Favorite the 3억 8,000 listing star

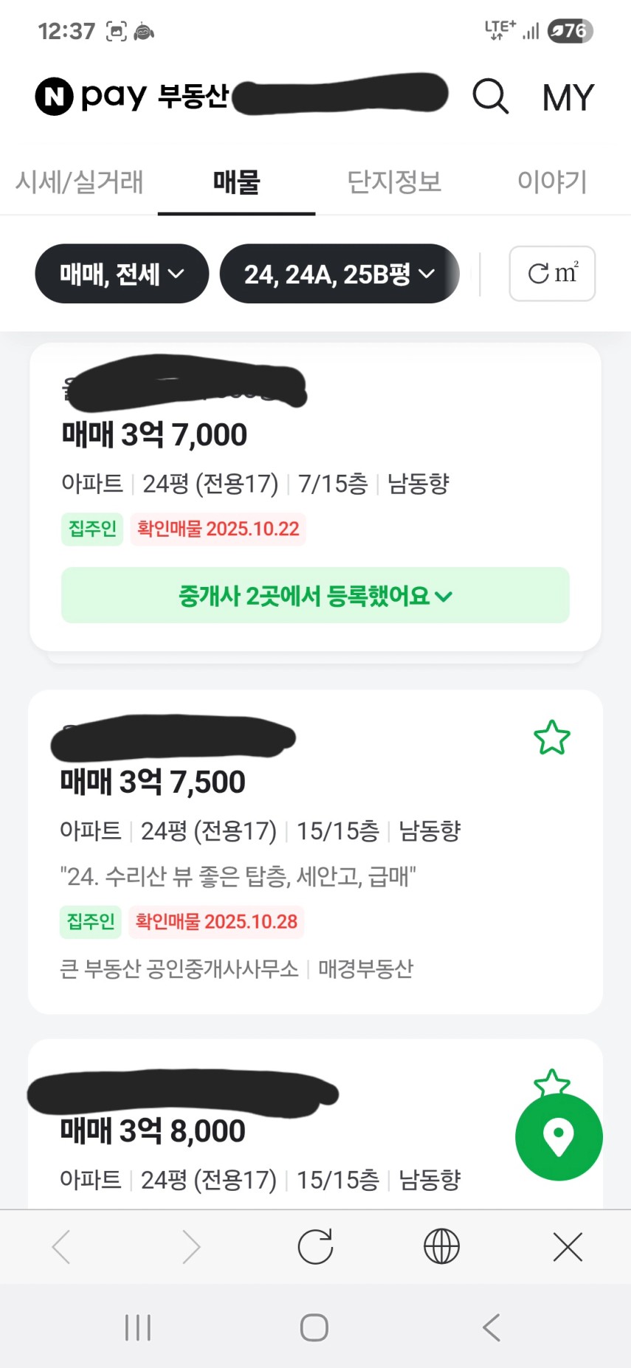click(551, 1081)
